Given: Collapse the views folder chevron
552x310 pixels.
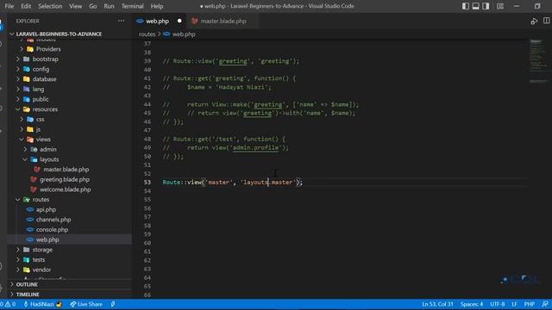Looking at the screenshot, I should coord(22,139).
